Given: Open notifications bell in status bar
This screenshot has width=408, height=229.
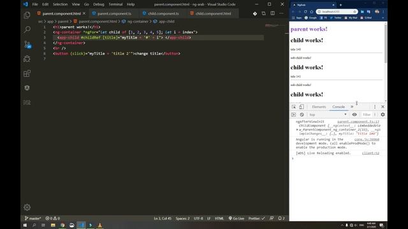Looking at the screenshot, I should point(281,218).
